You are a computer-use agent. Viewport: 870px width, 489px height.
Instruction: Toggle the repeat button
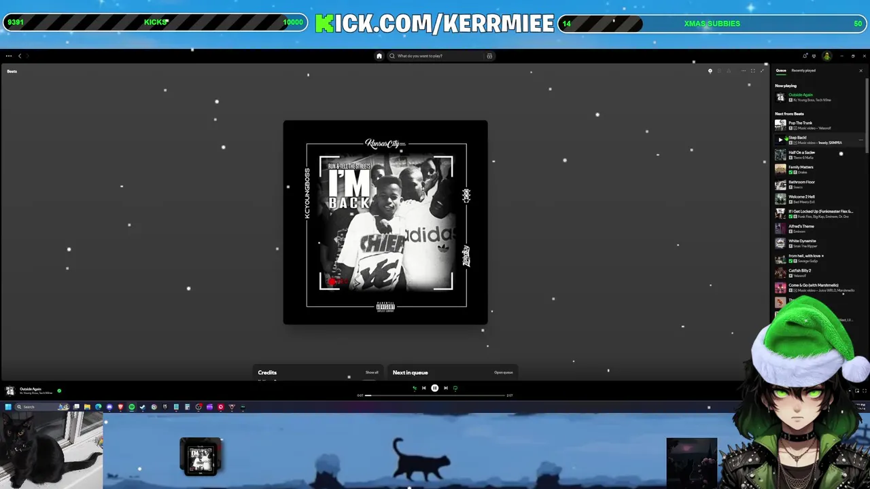tap(455, 388)
